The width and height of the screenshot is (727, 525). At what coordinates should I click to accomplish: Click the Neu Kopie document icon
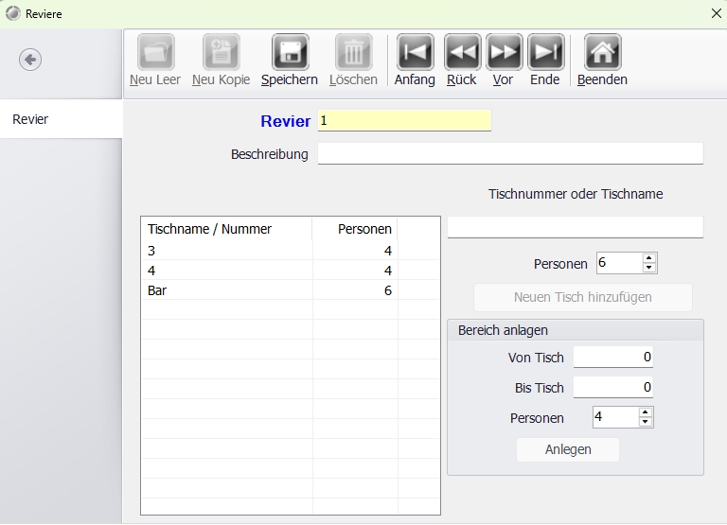point(222,52)
